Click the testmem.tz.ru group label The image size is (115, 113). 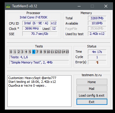92,75
